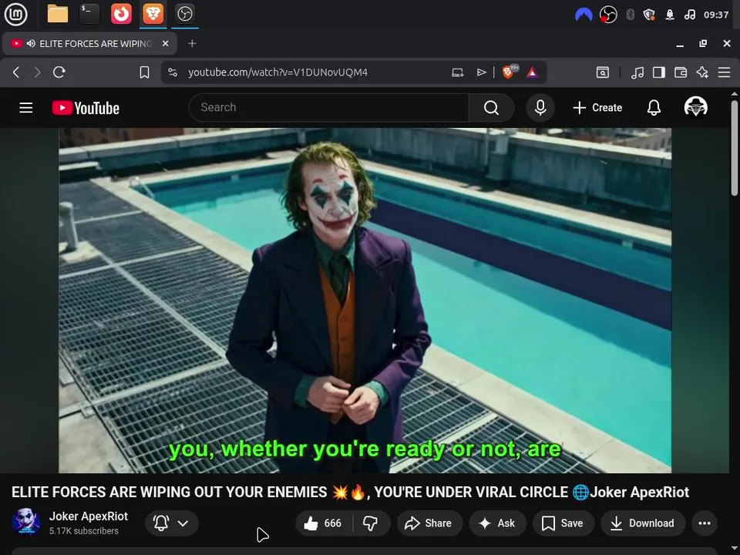The height and width of the screenshot is (555, 740).
Task: Mute the tab via its speaker icon
Action: point(31,43)
